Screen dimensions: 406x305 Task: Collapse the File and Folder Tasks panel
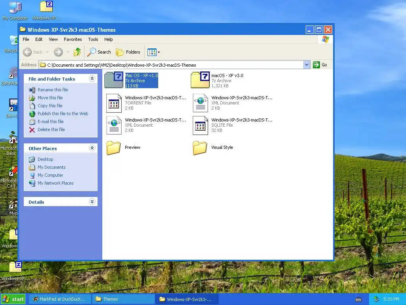(92, 78)
